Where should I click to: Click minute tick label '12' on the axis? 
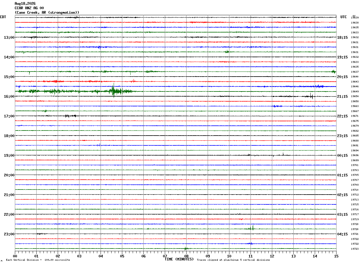tap(272, 256)
